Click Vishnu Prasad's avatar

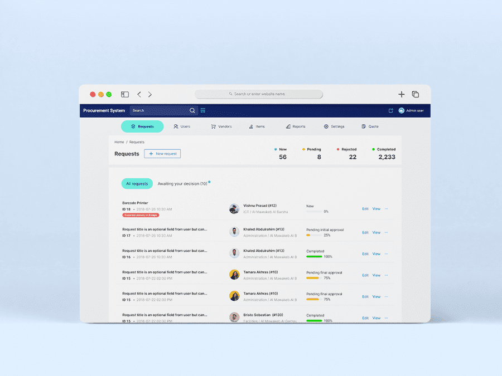[234, 209]
